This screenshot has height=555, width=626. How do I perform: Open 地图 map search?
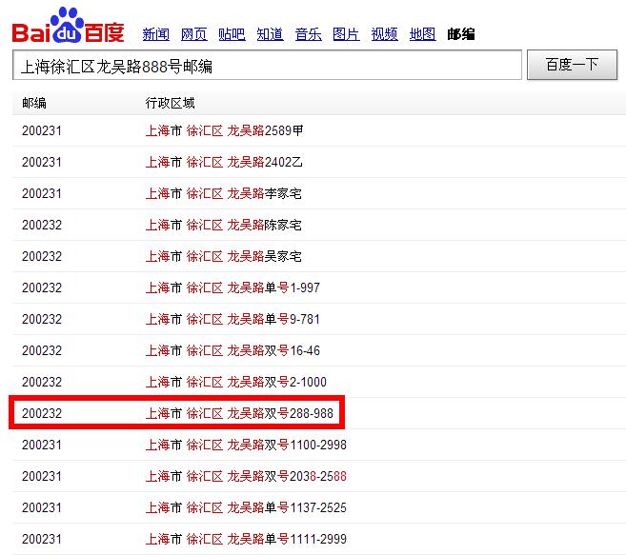422,34
